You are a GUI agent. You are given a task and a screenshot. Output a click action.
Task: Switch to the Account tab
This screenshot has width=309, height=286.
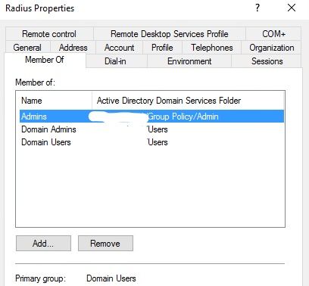click(x=119, y=48)
